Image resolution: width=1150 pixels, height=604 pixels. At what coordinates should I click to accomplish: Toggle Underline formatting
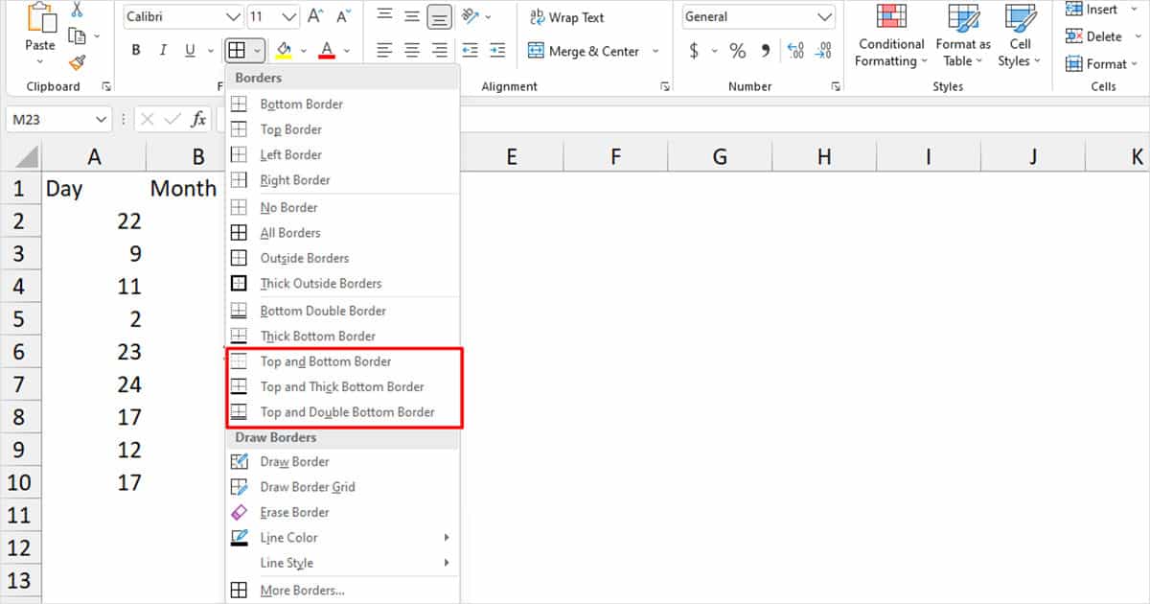click(x=188, y=51)
